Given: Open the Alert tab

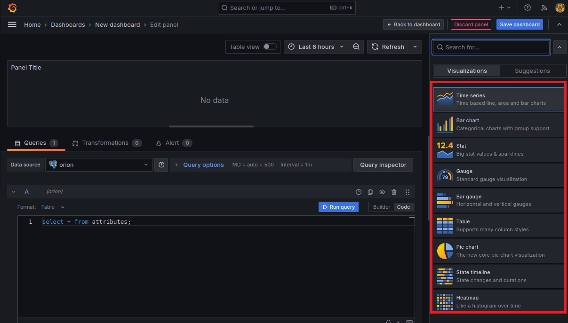Looking at the screenshot, I should click(x=174, y=143).
